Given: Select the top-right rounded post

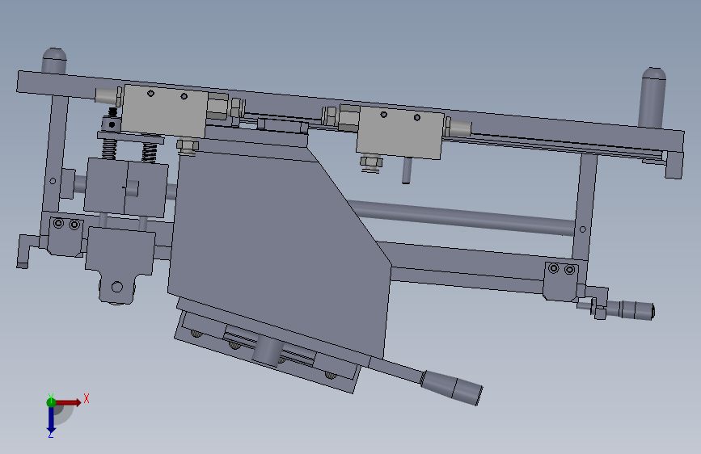Looking at the screenshot, I should click(652, 97).
